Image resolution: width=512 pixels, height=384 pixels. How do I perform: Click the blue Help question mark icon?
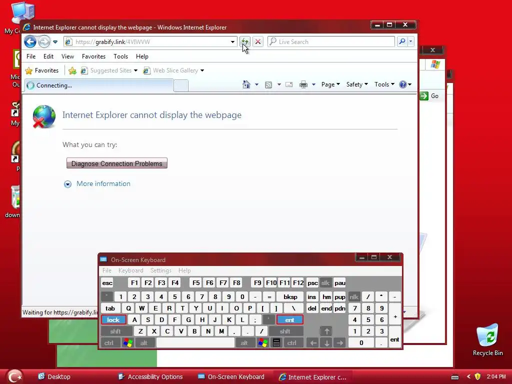pos(403,84)
